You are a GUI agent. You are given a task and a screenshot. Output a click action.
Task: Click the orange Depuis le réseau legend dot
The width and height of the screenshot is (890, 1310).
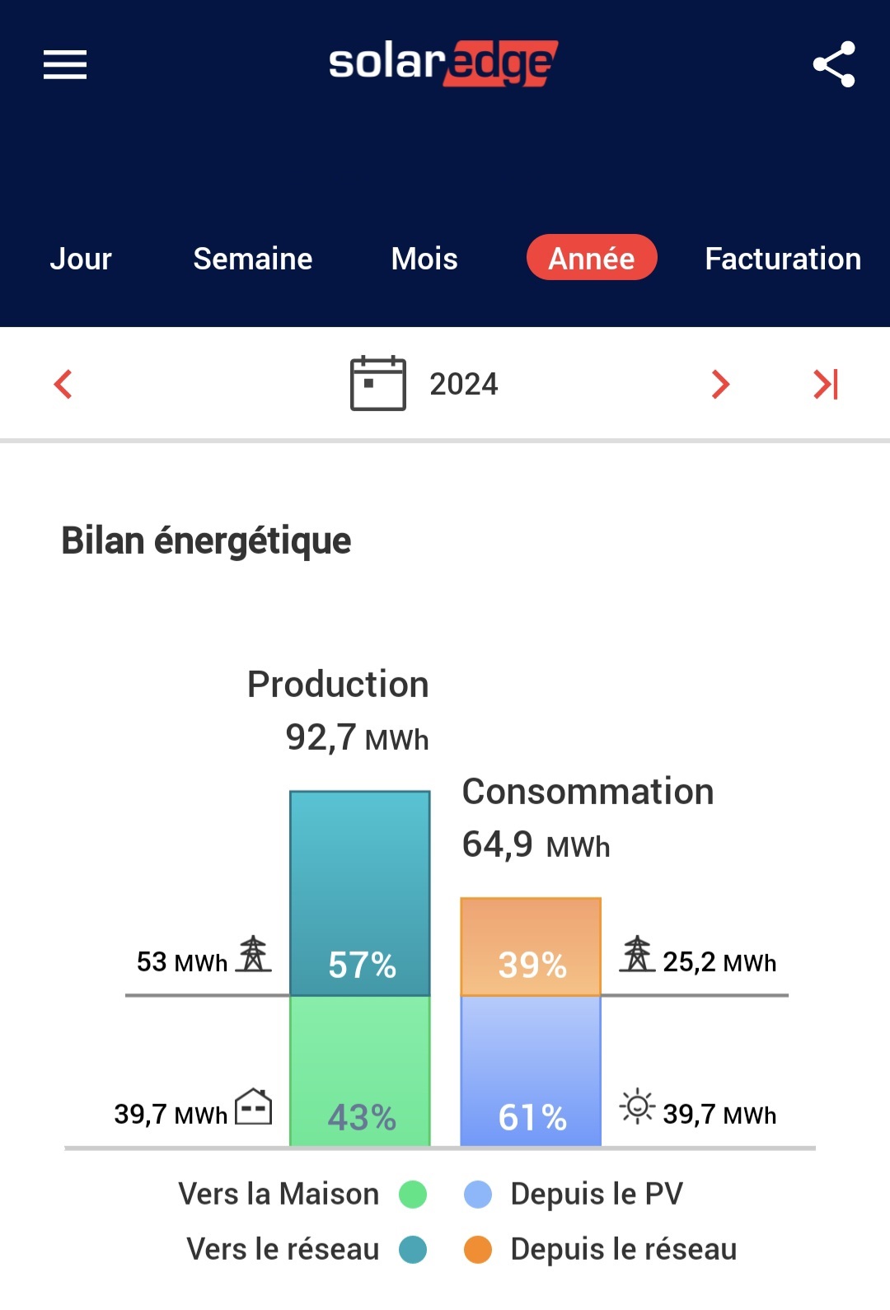pos(478,1250)
